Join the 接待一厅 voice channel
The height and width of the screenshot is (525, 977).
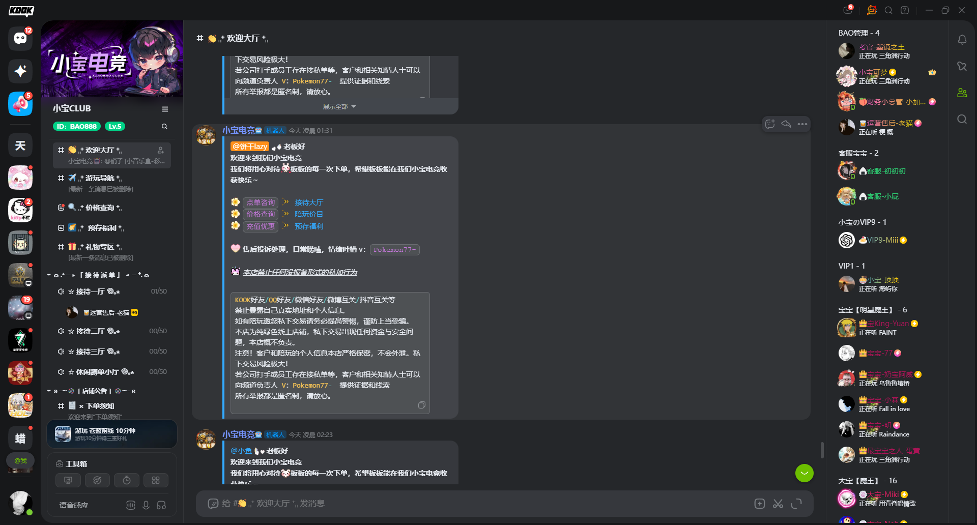[112, 291]
